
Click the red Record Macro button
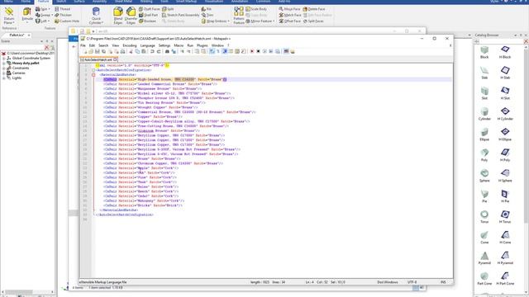tap(251, 51)
